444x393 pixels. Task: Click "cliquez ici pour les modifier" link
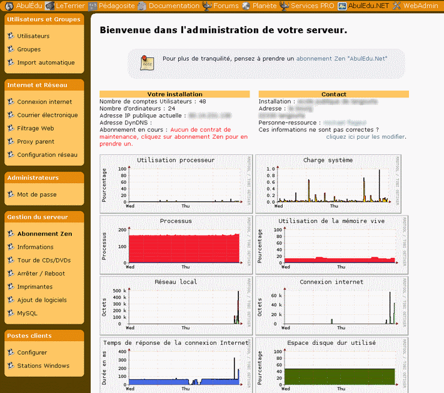pyautogui.click(x=365, y=137)
